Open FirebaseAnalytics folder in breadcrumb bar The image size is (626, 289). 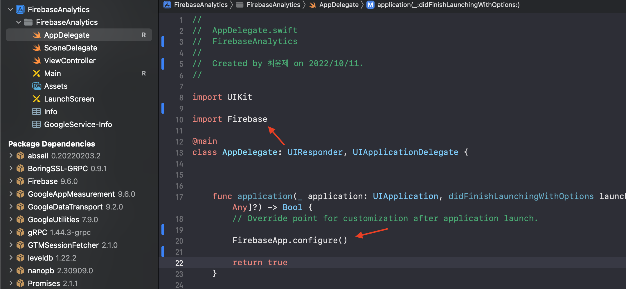tap(274, 5)
